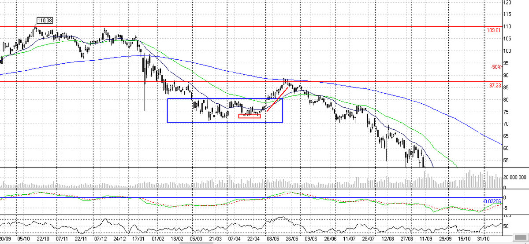This screenshot has height=244, width=529.
Task: Select the 26/05 date label
Action: pyautogui.click(x=292, y=239)
